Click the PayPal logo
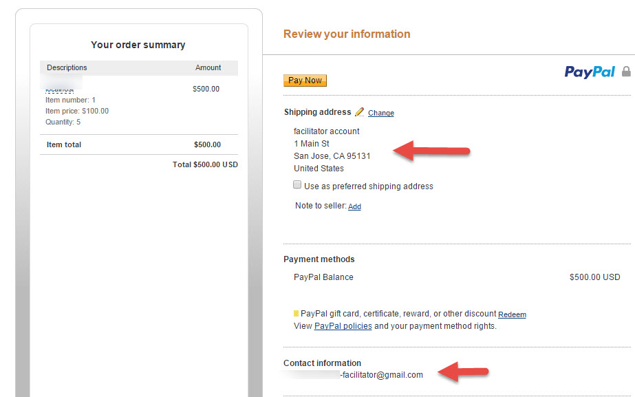Image resolution: width=635 pixels, height=397 pixels. tap(588, 71)
